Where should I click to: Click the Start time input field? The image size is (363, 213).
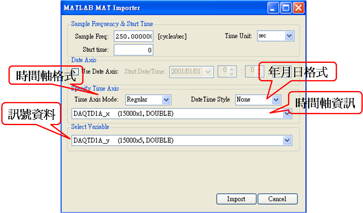coord(133,50)
